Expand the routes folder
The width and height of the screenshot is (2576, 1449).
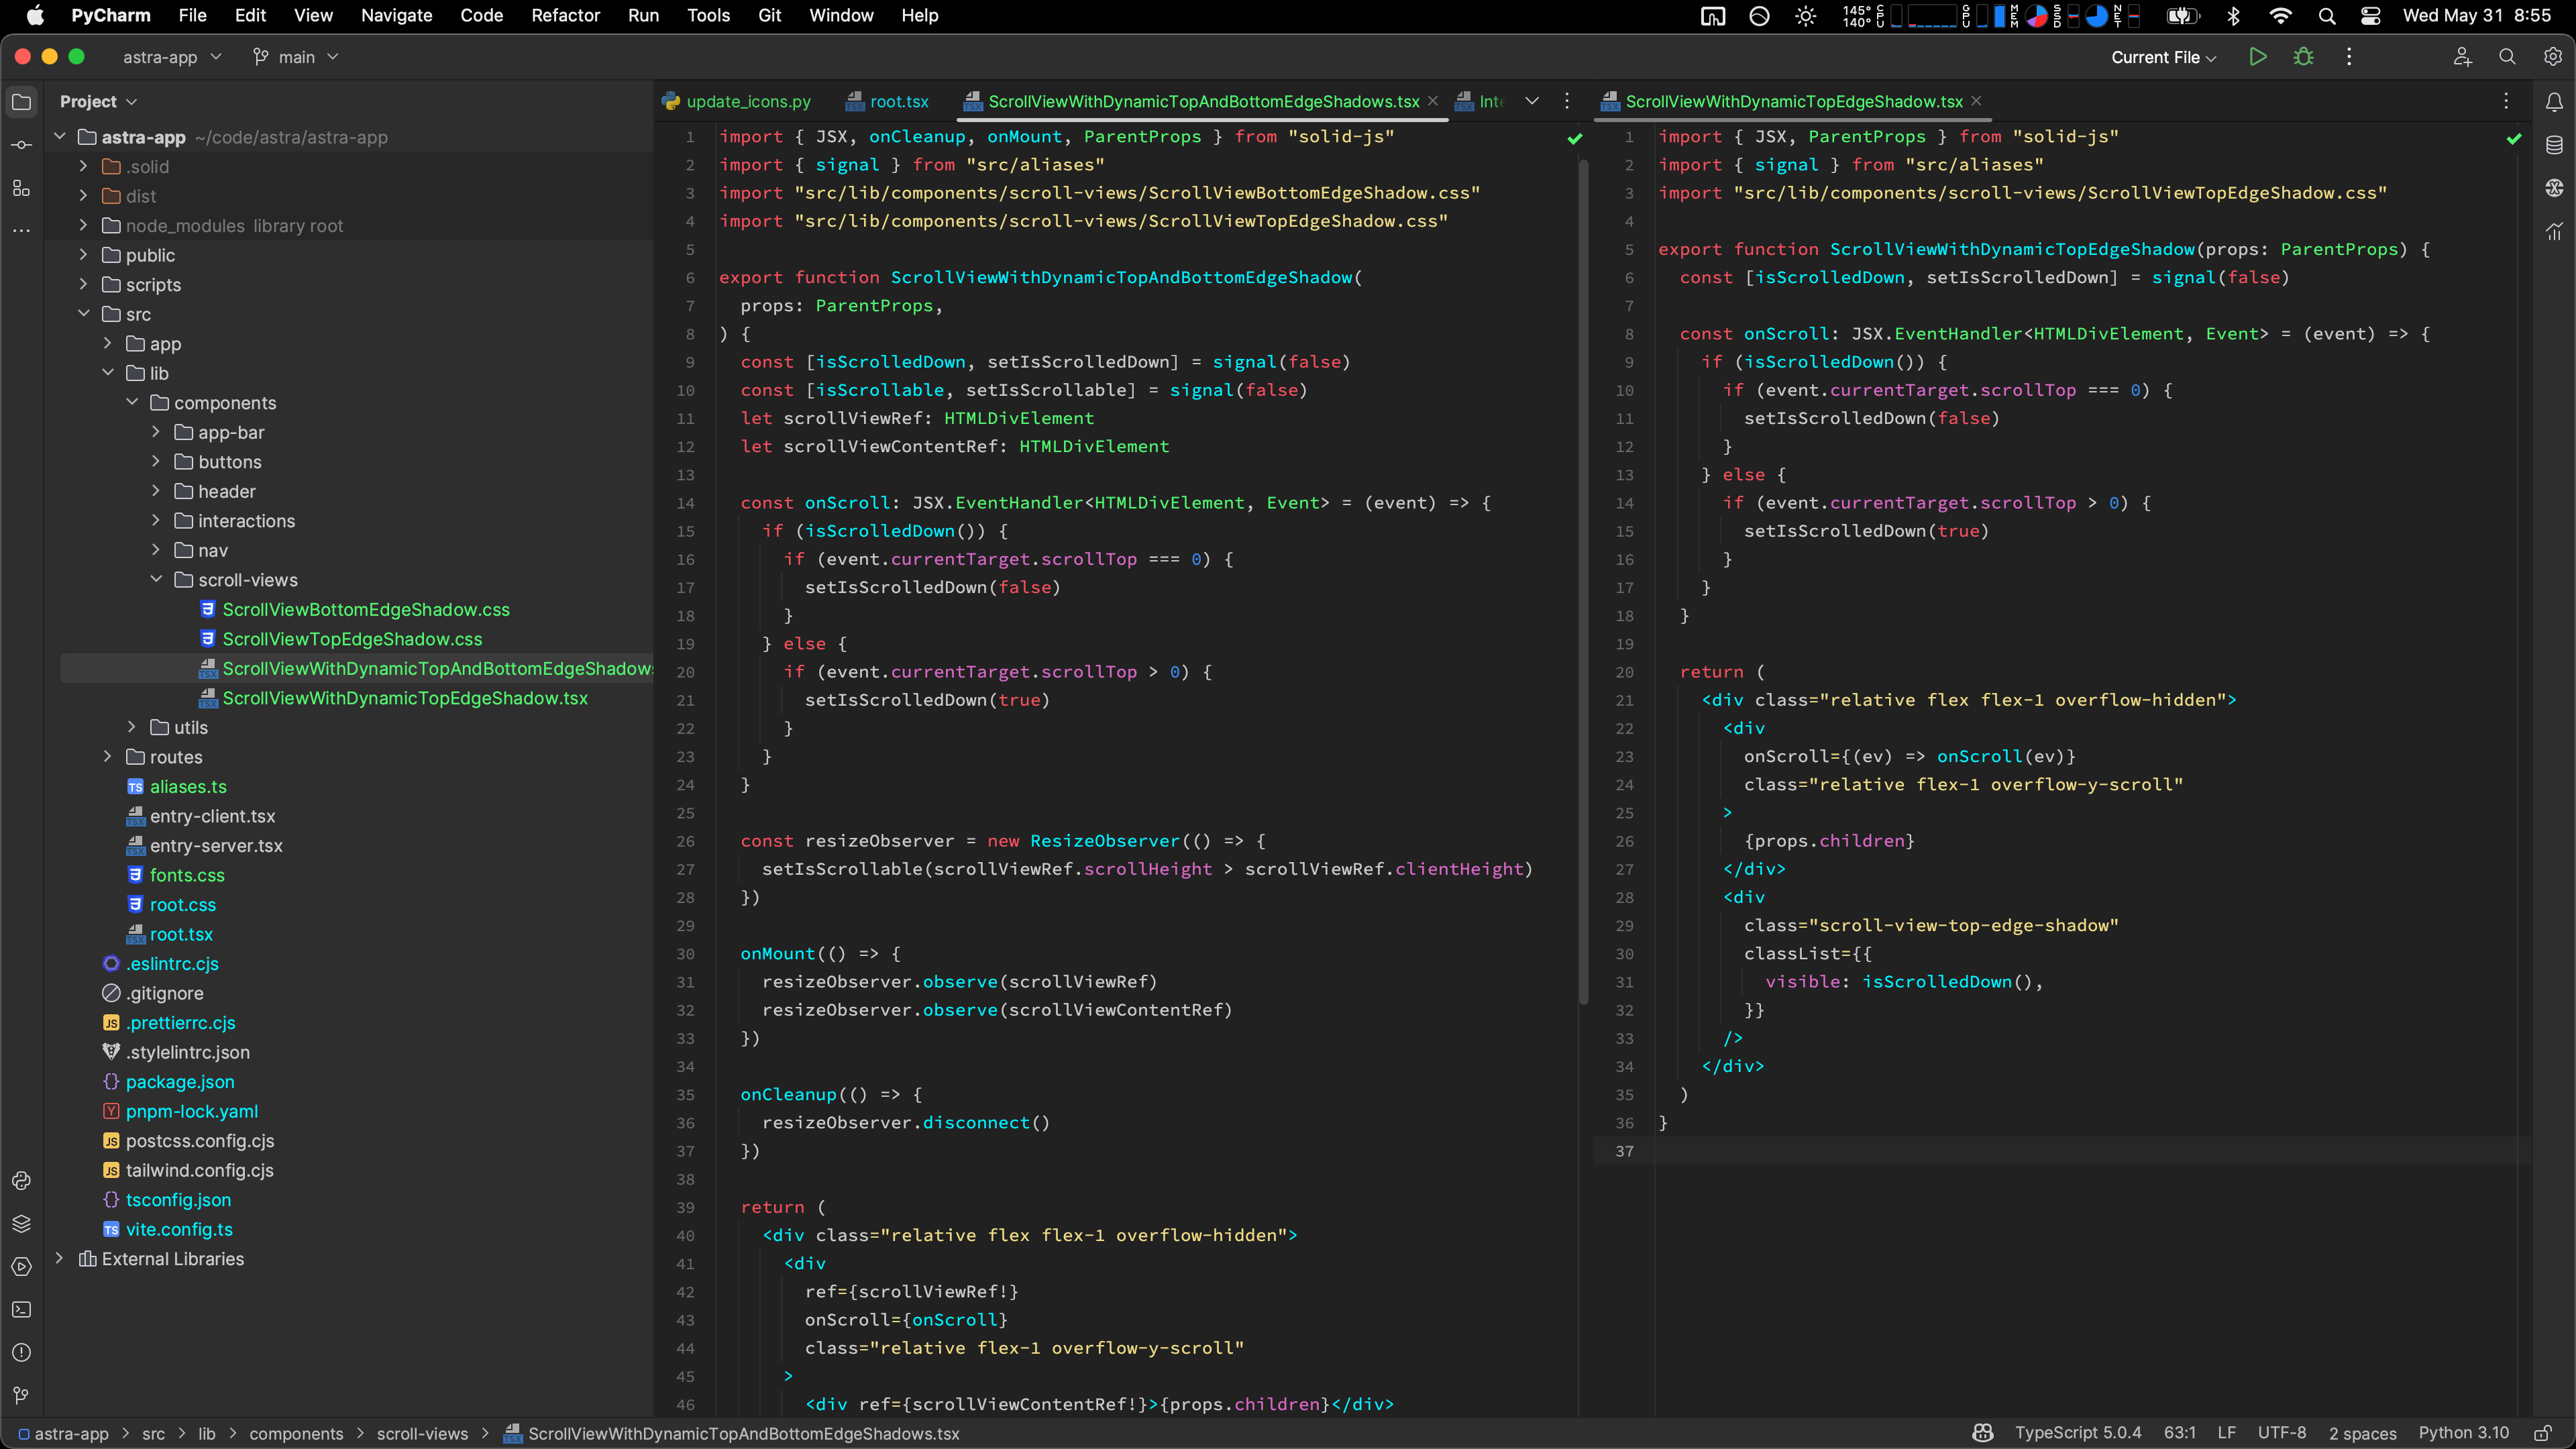108,757
